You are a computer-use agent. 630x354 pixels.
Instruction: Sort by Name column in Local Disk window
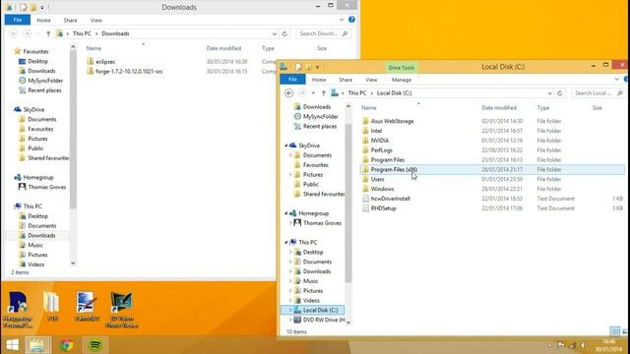pos(369,107)
